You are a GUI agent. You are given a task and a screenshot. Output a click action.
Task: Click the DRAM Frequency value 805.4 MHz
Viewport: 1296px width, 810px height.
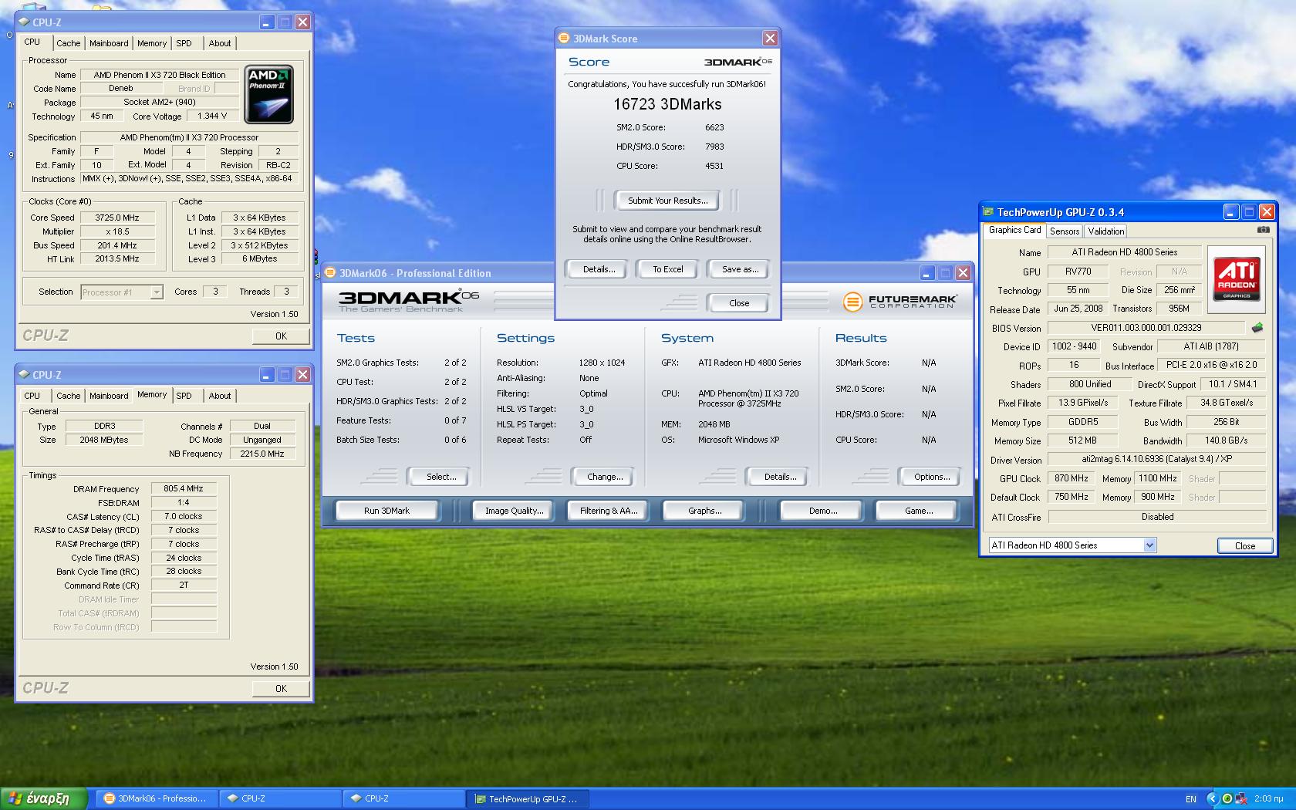pyautogui.click(x=184, y=488)
